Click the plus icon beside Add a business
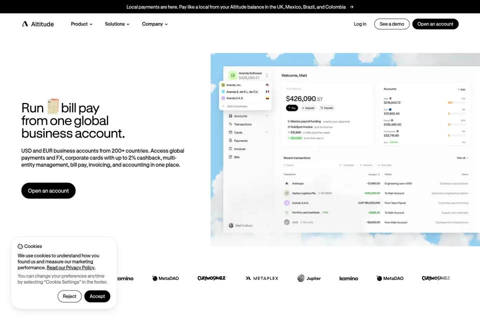 click(223, 106)
